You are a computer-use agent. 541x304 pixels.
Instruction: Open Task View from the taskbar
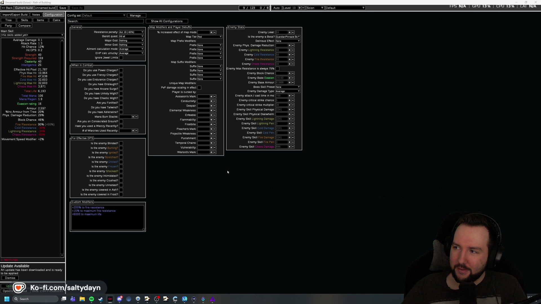coord(64,299)
